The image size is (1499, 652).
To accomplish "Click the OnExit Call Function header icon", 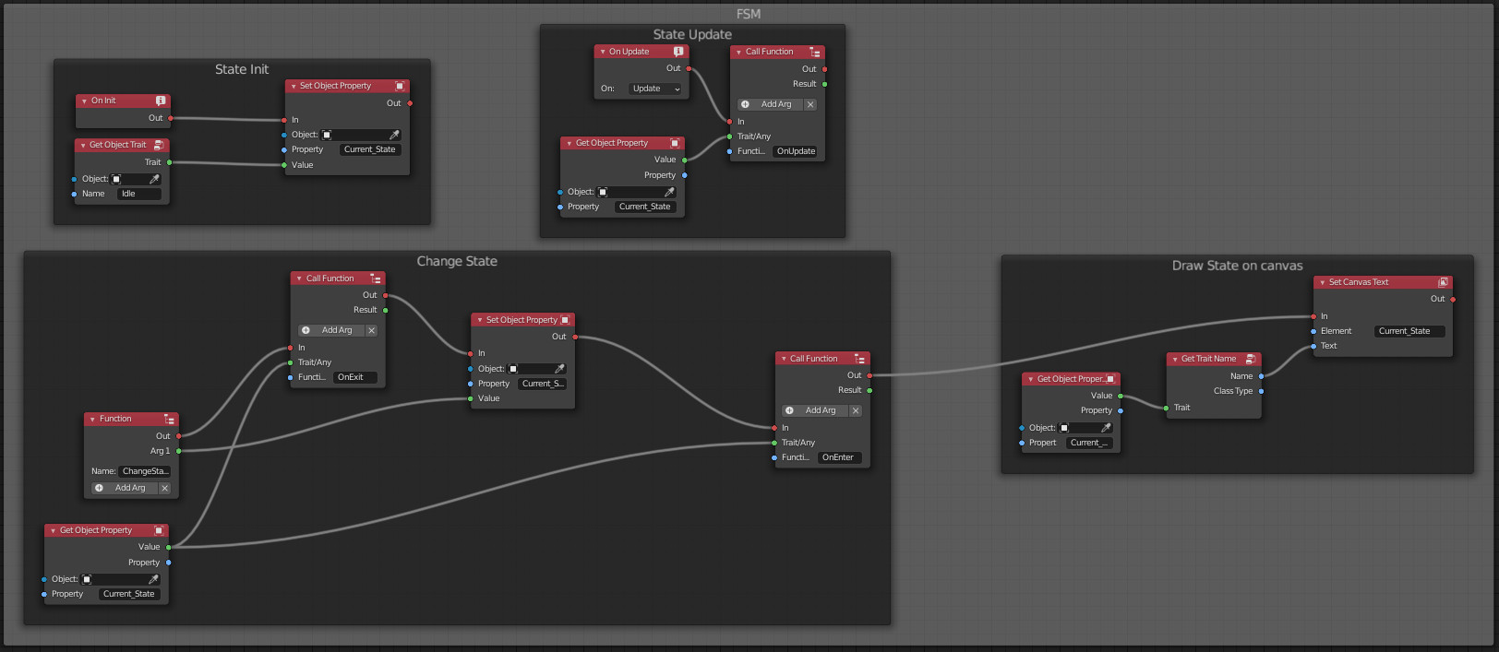I will (x=376, y=279).
